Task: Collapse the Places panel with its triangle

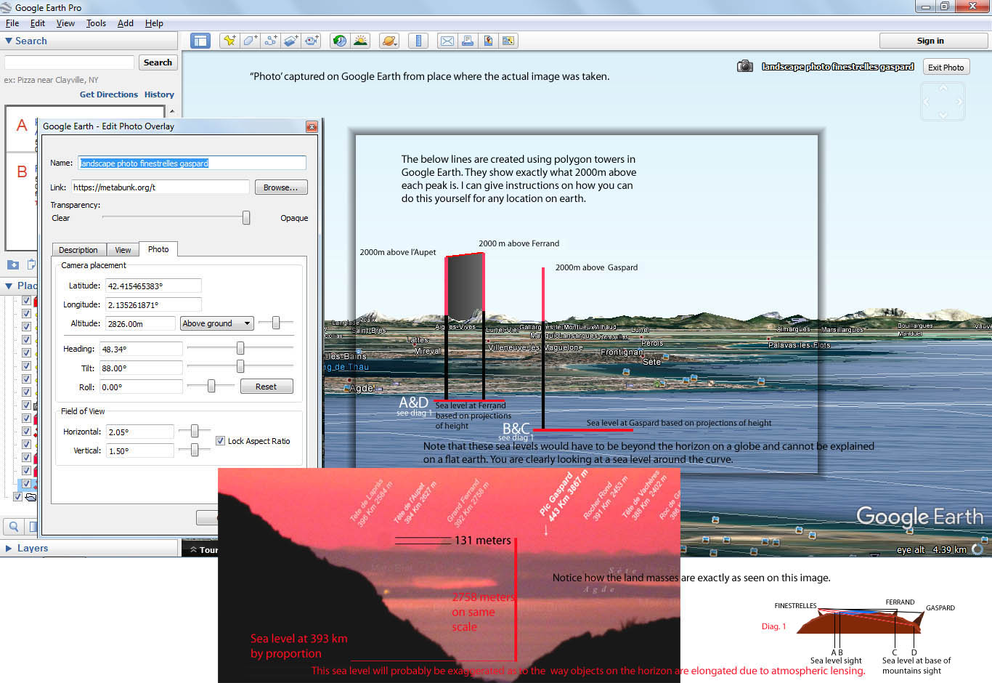Action: [x=9, y=286]
